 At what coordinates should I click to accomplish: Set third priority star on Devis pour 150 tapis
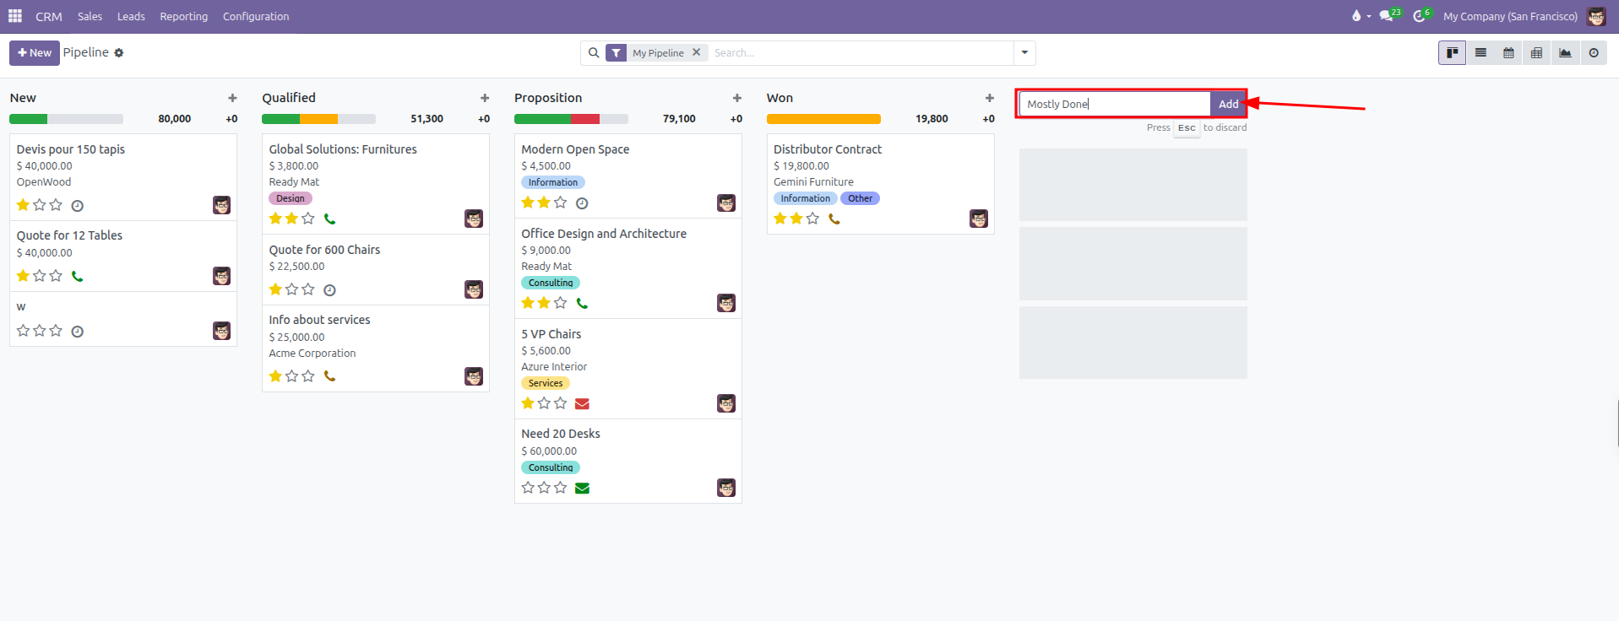(56, 205)
